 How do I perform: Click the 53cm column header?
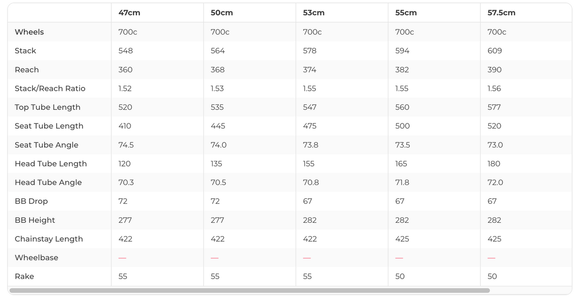tap(314, 13)
